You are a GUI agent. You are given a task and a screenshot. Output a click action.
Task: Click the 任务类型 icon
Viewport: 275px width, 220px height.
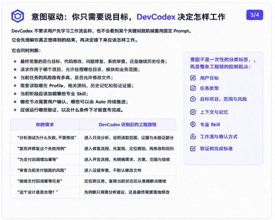[x=193, y=88]
